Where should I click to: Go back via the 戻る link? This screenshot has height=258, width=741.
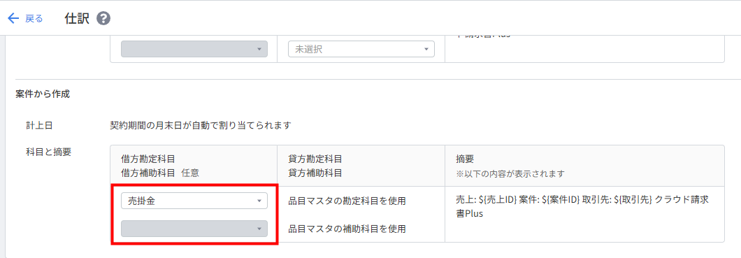34,19
